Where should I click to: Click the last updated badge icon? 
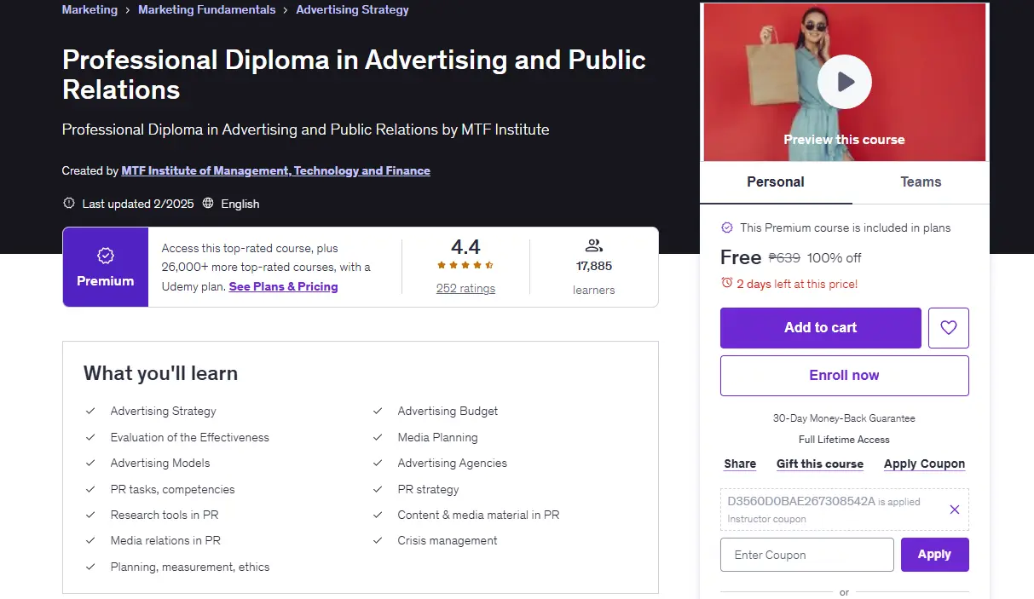click(69, 204)
